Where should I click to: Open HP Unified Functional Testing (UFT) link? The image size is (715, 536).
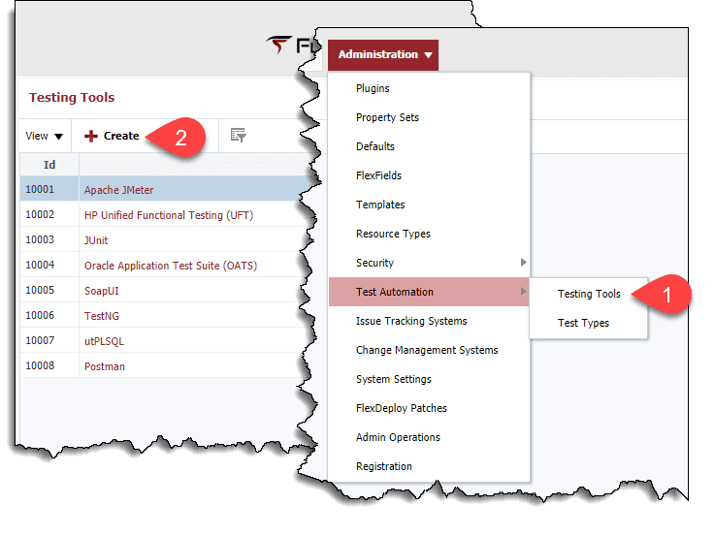click(x=169, y=215)
